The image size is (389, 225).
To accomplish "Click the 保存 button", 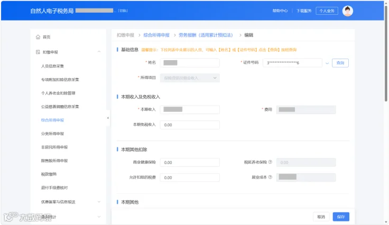I will point(341,217).
